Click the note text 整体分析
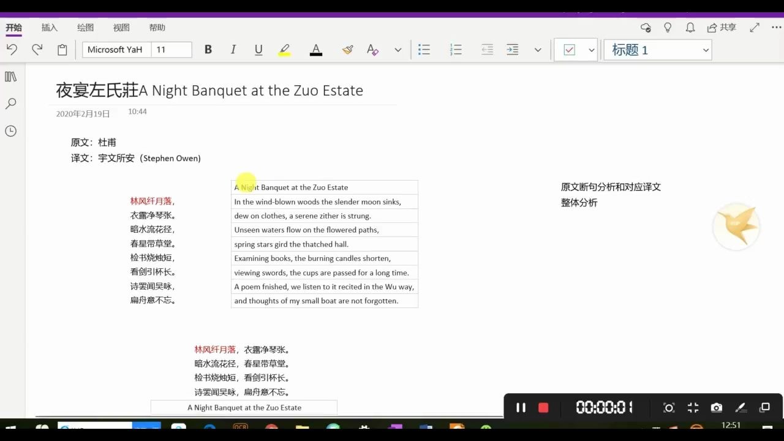Viewport: 784px width, 441px height. (579, 203)
